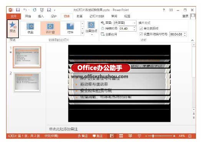
Task: Toggle the On Mouse Click checkbox
Action: [141, 28]
